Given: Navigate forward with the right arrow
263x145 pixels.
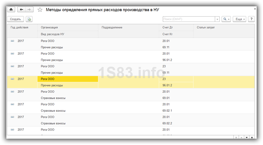Looking at the screenshot, I should point(29,10).
